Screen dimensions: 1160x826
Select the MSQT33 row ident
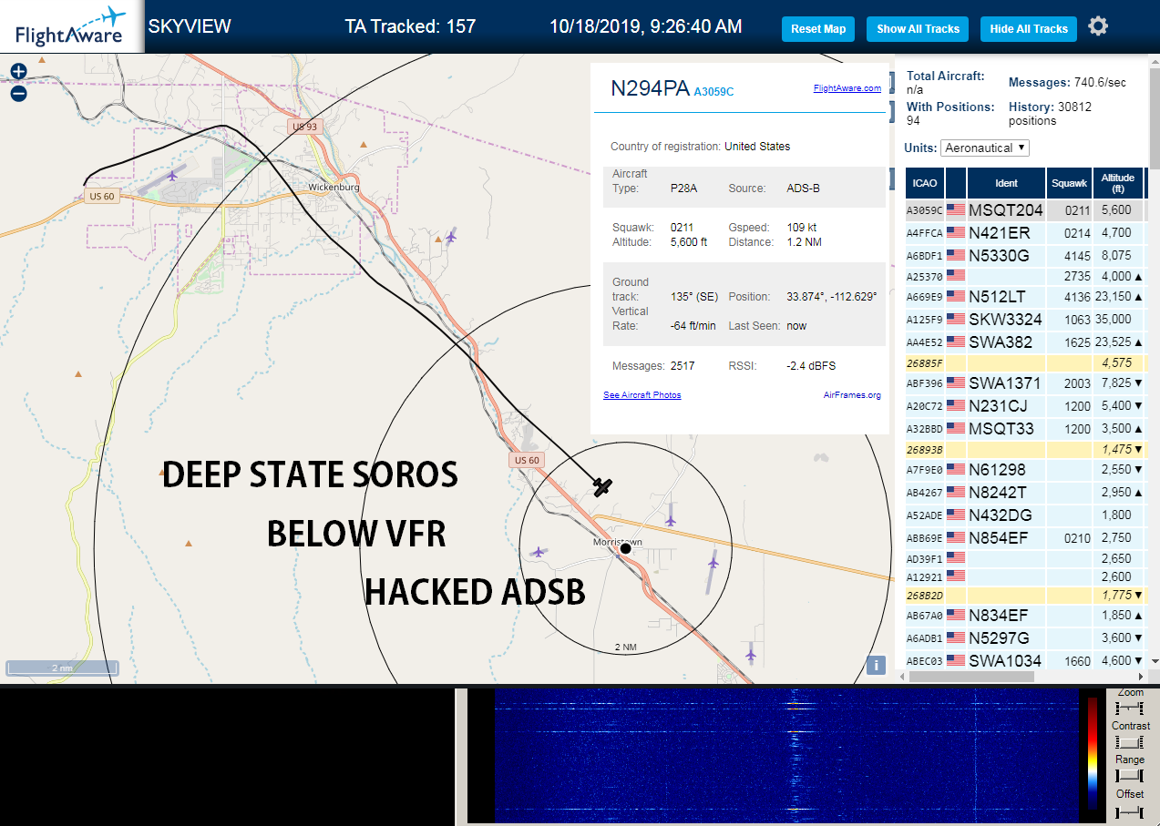(x=1001, y=429)
